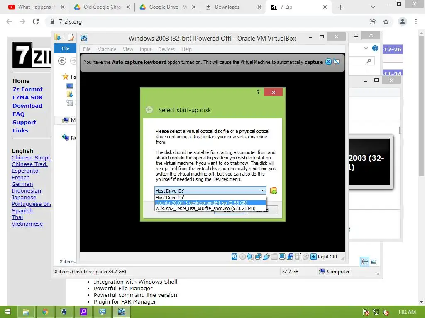Image resolution: width=425 pixels, height=318 pixels.
Task: Switch to the Downloads Chrome tab
Action: point(232,7)
